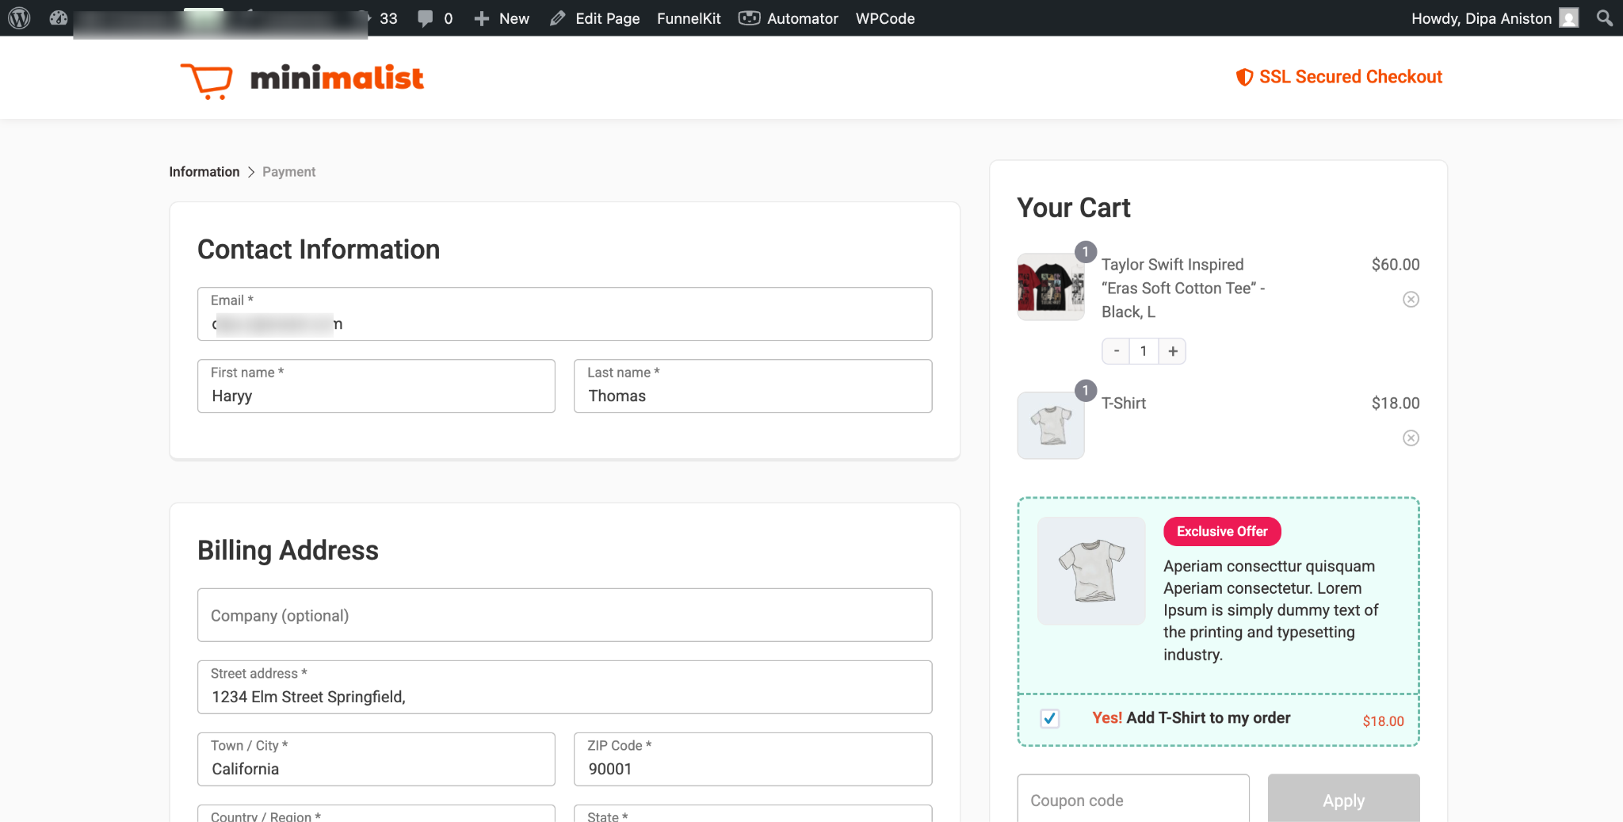Increase Taylor Swift tee quantity
Viewport: 1623px width, 822px height.
(1172, 351)
